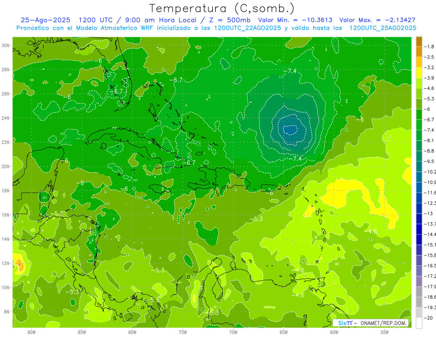Screen dimensions: 436x337
Task: Click the "22N" latitude label
Action: [6, 142]
